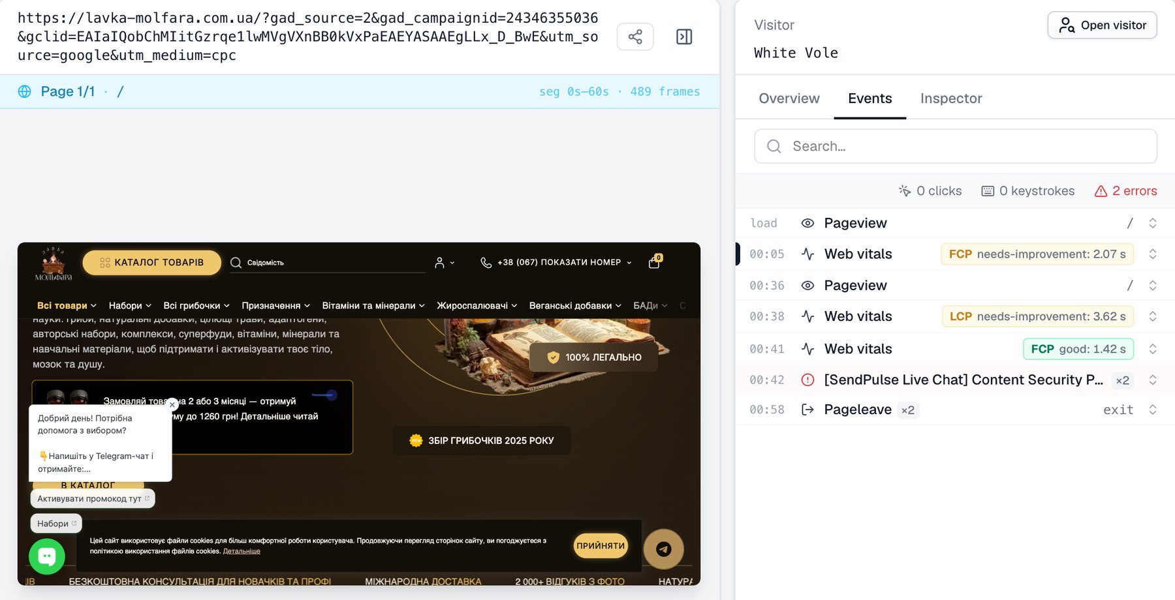The image size is (1175, 600).
Task: Click the КАТАЛОГ ТОВАРІВ button
Action: [152, 262]
